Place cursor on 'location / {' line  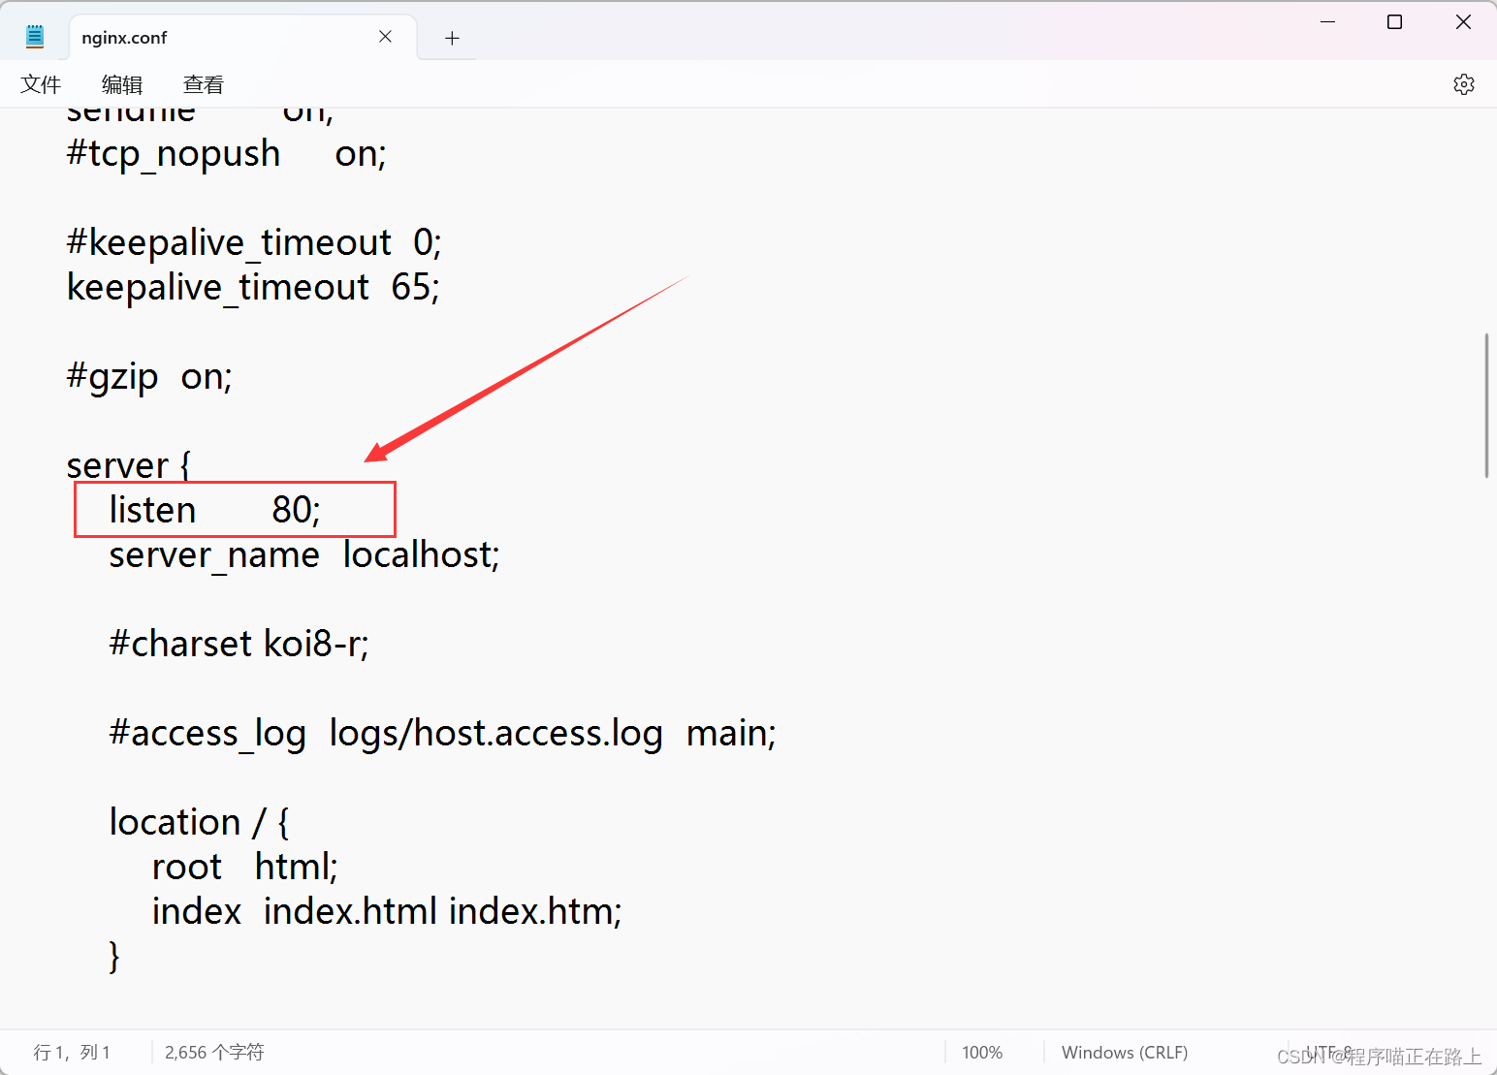[199, 823]
